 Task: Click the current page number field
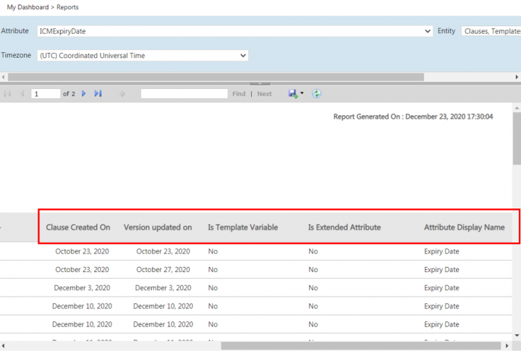pos(46,94)
